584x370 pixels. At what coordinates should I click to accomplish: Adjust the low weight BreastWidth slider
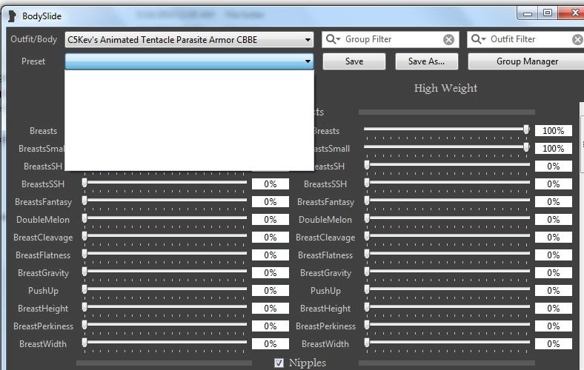(x=165, y=343)
